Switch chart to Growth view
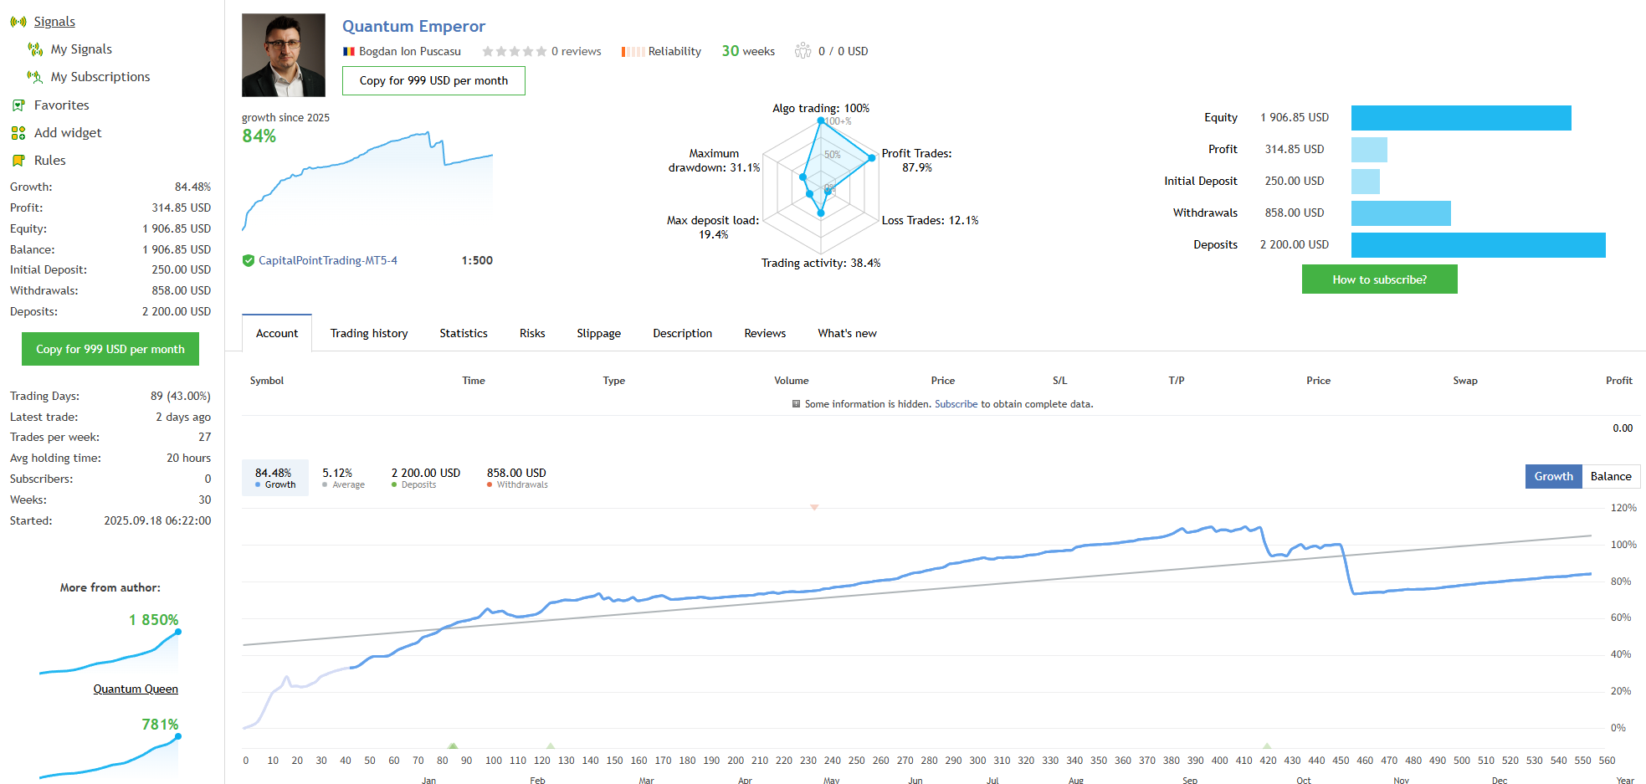 coord(1553,476)
